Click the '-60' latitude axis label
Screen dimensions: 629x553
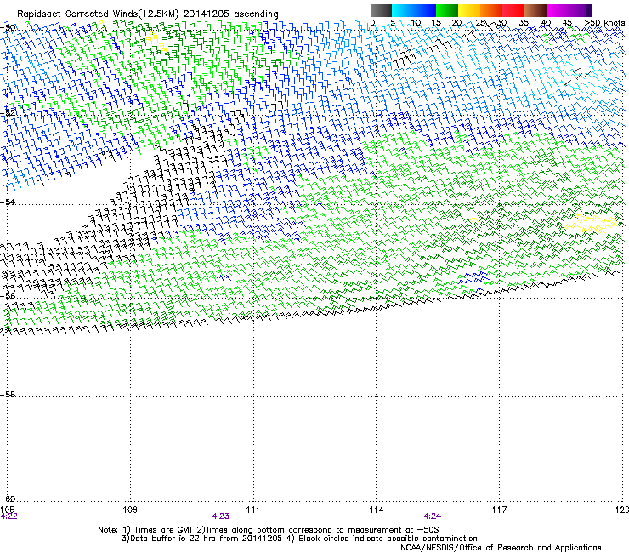click(8, 499)
